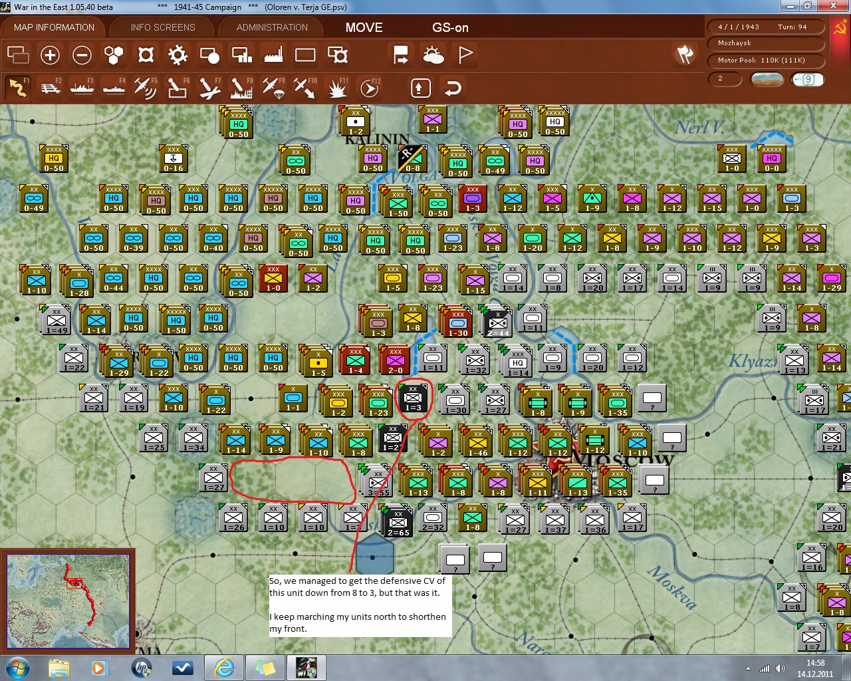Open the Windows Start menu
The image size is (851, 681).
pos(17,667)
